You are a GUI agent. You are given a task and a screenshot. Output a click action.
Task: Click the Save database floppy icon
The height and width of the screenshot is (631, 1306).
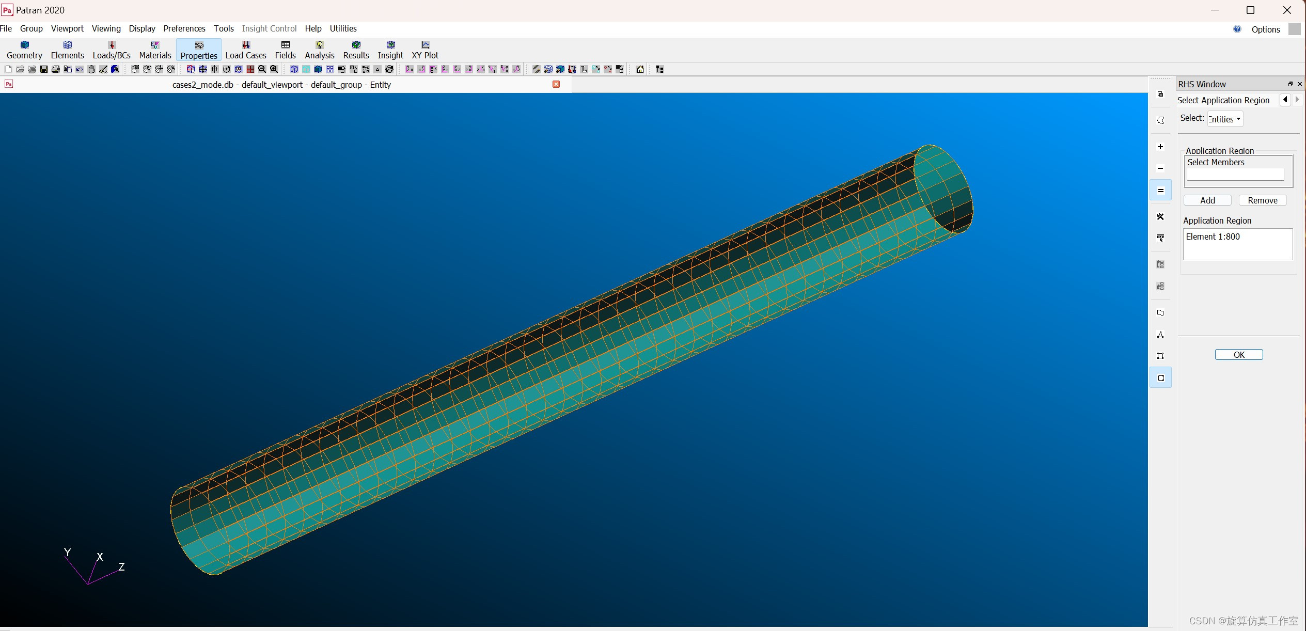click(44, 69)
